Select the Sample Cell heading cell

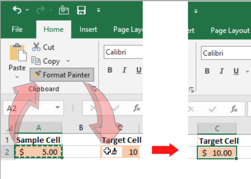coord(38,140)
